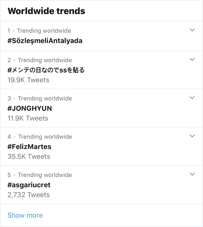Expand chevron beside #asgariucret trend
The image size is (203, 227).
192,174
